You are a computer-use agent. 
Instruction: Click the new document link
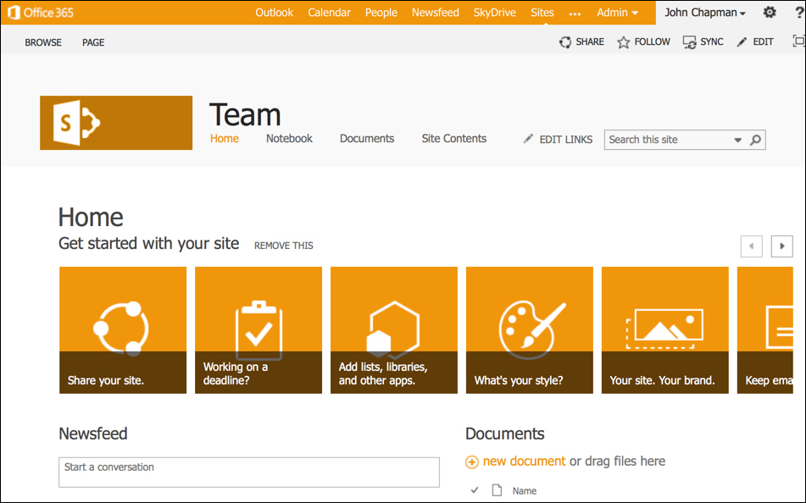[x=523, y=462]
